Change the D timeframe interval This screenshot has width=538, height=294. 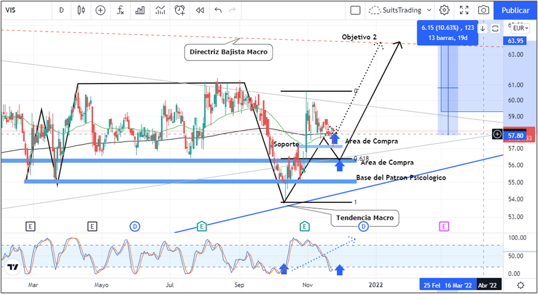[61, 10]
